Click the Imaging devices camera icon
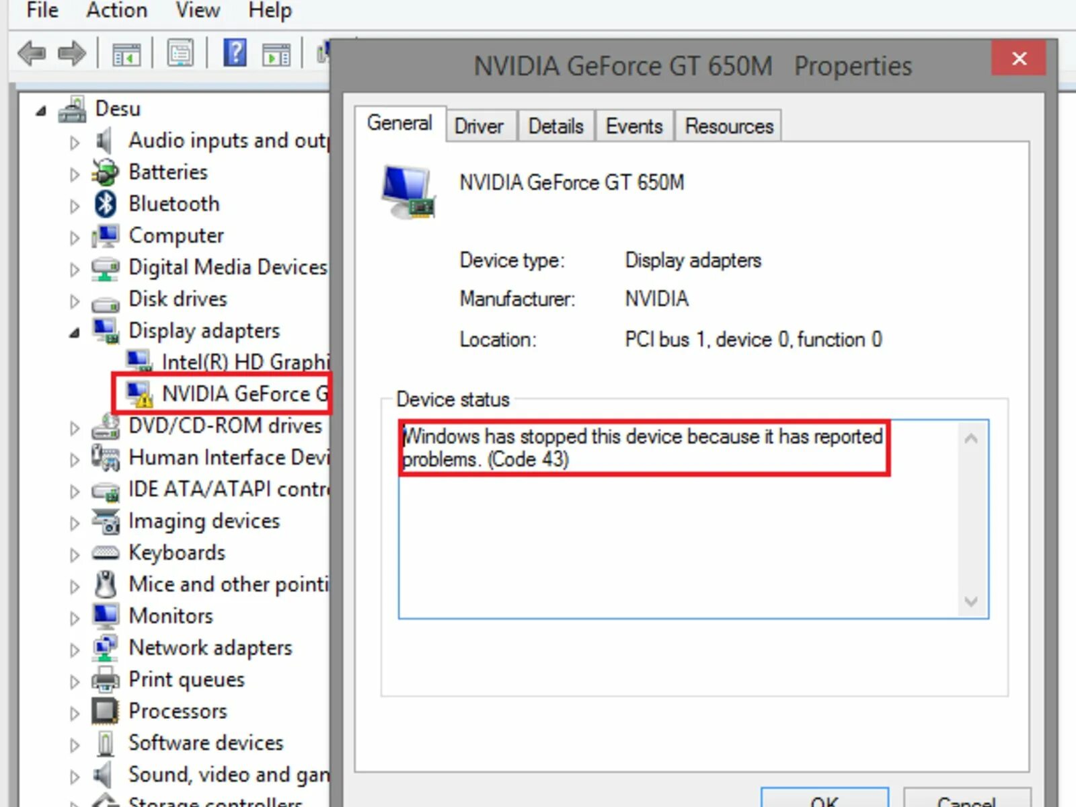This screenshot has height=807, width=1076. pos(106,521)
